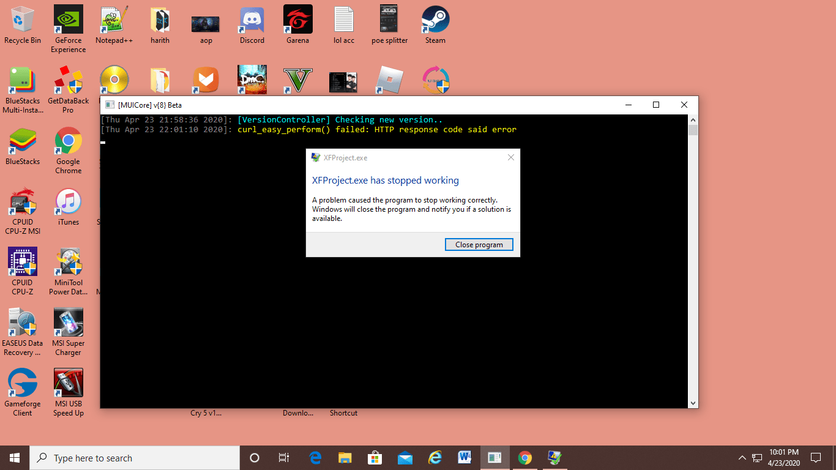Open the network tray icon

point(757,458)
